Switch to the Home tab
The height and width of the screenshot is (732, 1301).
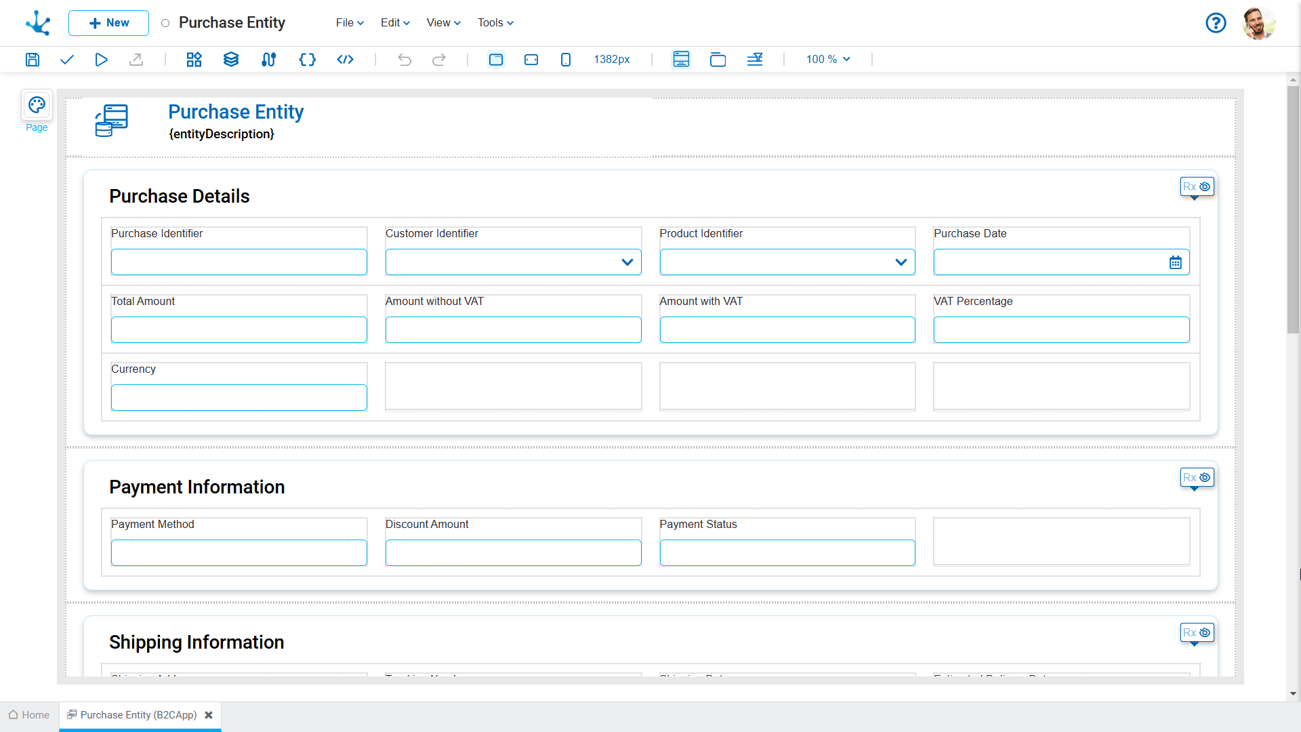pos(29,715)
